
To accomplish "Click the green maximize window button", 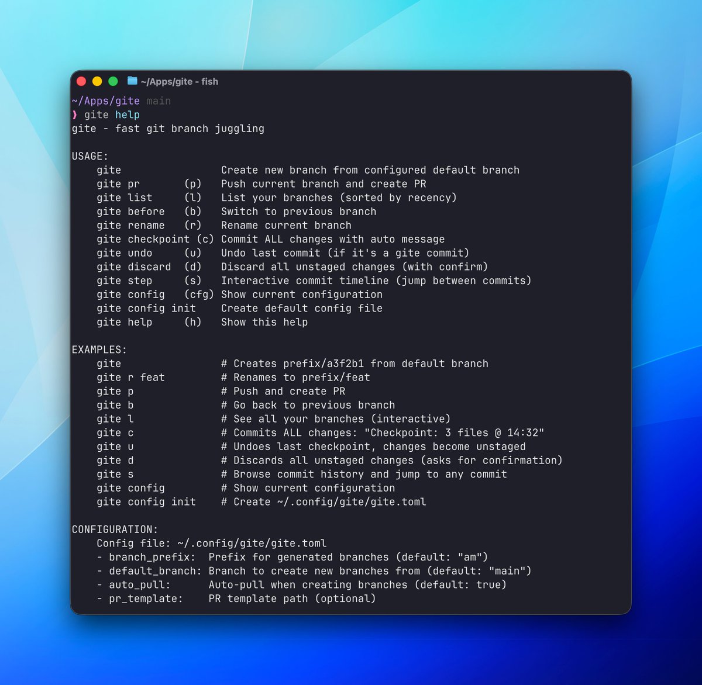I will (113, 81).
